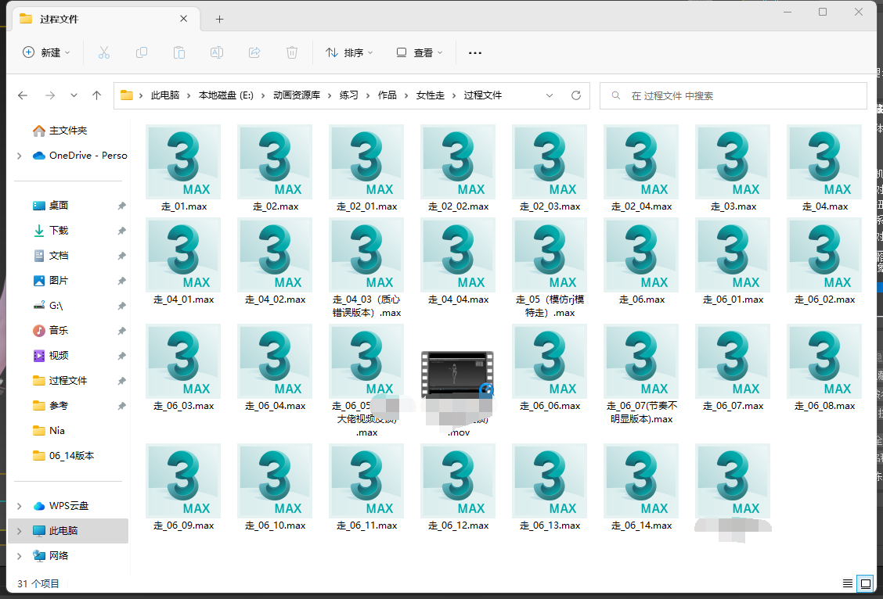Select the 走_03.max file icon
Image resolution: width=883 pixels, height=599 pixels.
tap(733, 162)
